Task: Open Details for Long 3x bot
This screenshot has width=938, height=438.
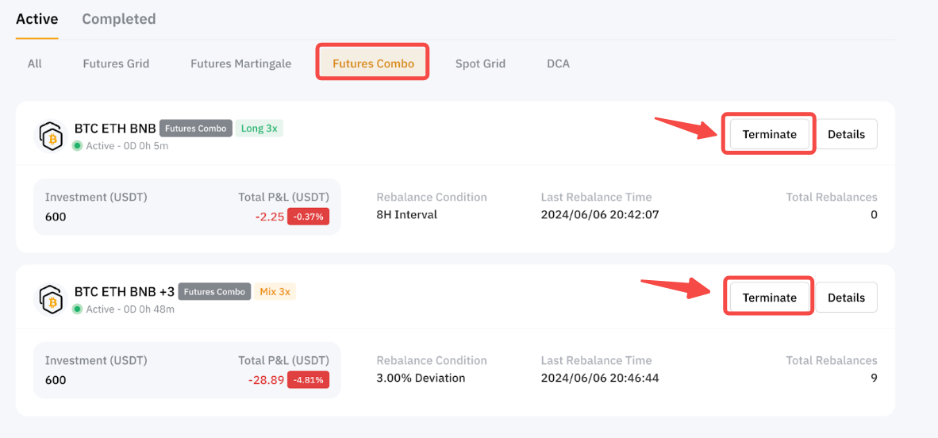Action: tap(846, 134)
